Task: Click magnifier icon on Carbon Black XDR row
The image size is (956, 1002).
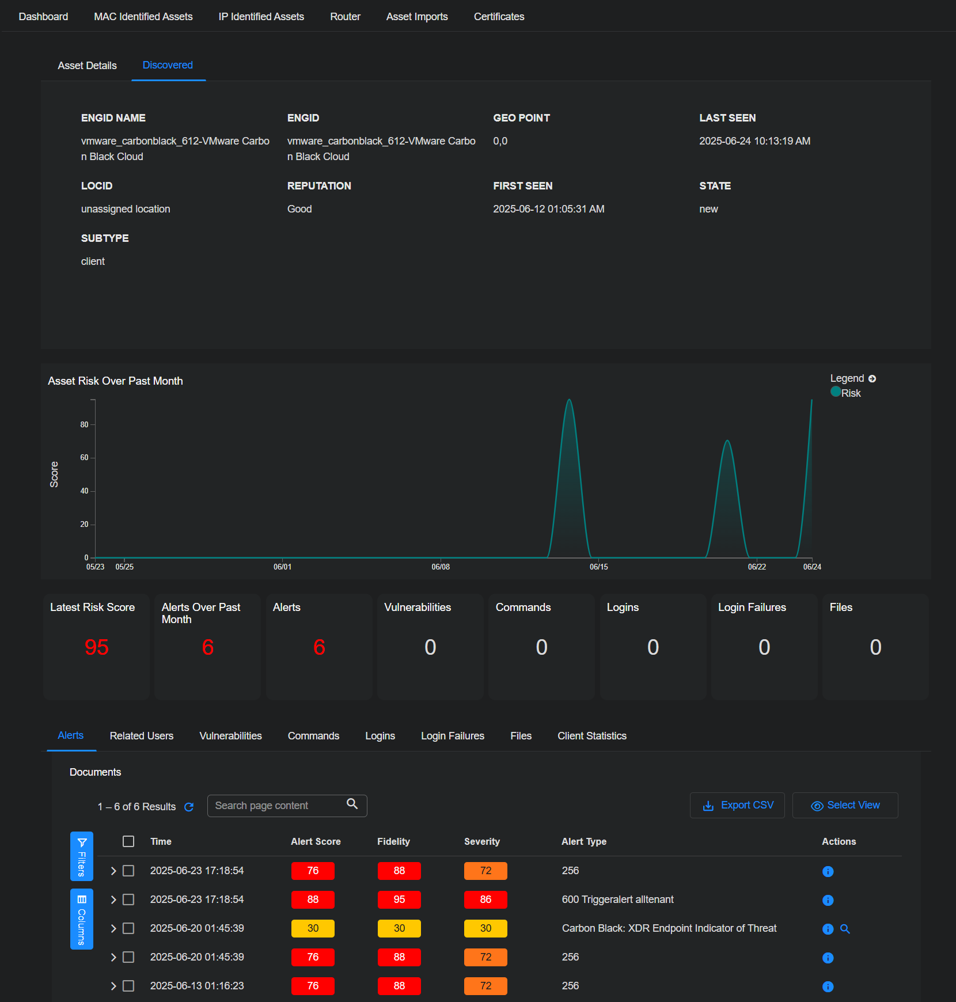Action: click(845, 929)
